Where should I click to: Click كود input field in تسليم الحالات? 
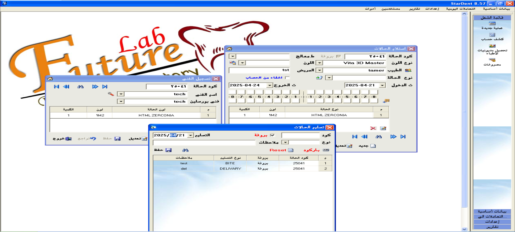point(300,135)
